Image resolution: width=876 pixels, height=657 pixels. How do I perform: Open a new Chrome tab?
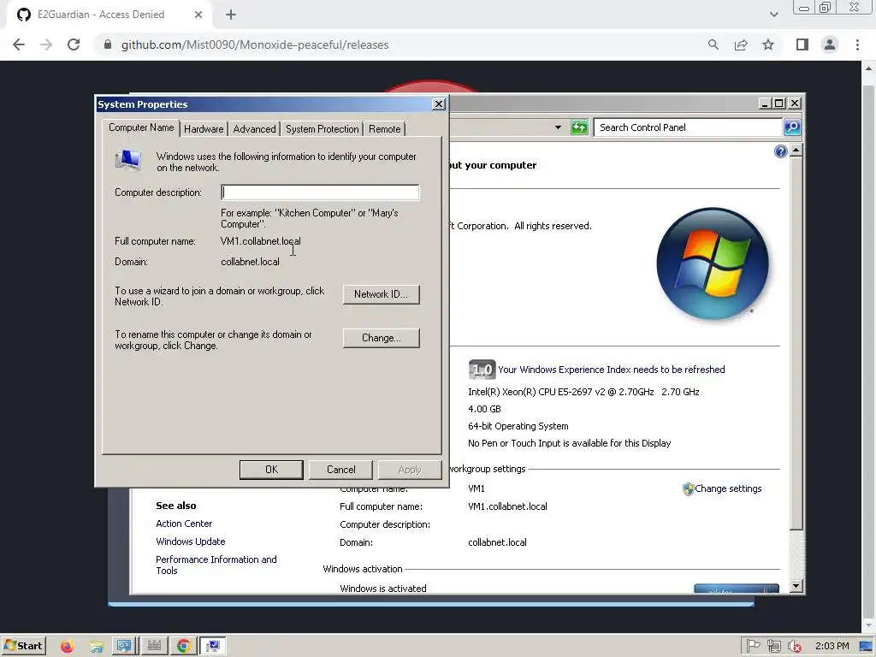click(x=231, y=15)
